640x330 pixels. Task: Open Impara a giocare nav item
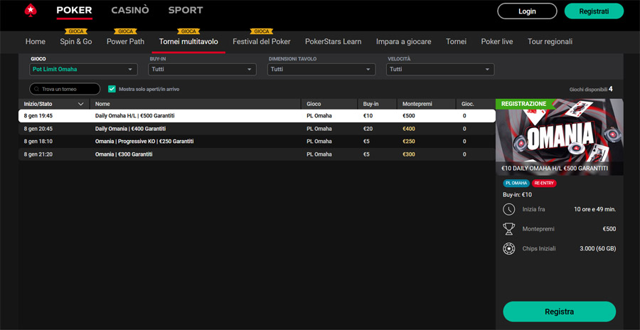tap(404, 42)
